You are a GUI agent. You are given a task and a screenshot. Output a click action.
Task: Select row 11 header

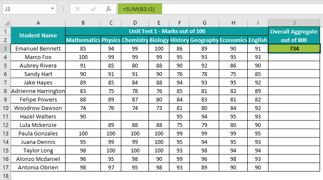6,116
